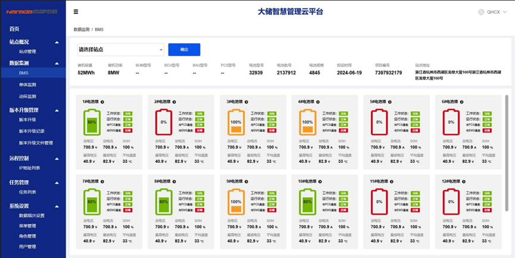Click the 数据监测 breadcrumb link
Viewport: 515px width, 258px height.
[82, 30]
